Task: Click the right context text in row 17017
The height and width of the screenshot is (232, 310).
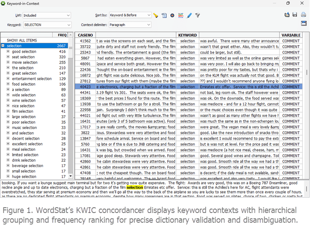Action: (239, 127)
